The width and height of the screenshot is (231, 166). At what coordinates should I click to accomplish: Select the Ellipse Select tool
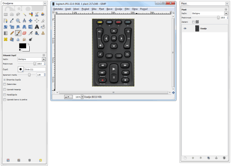click(12, 14)
